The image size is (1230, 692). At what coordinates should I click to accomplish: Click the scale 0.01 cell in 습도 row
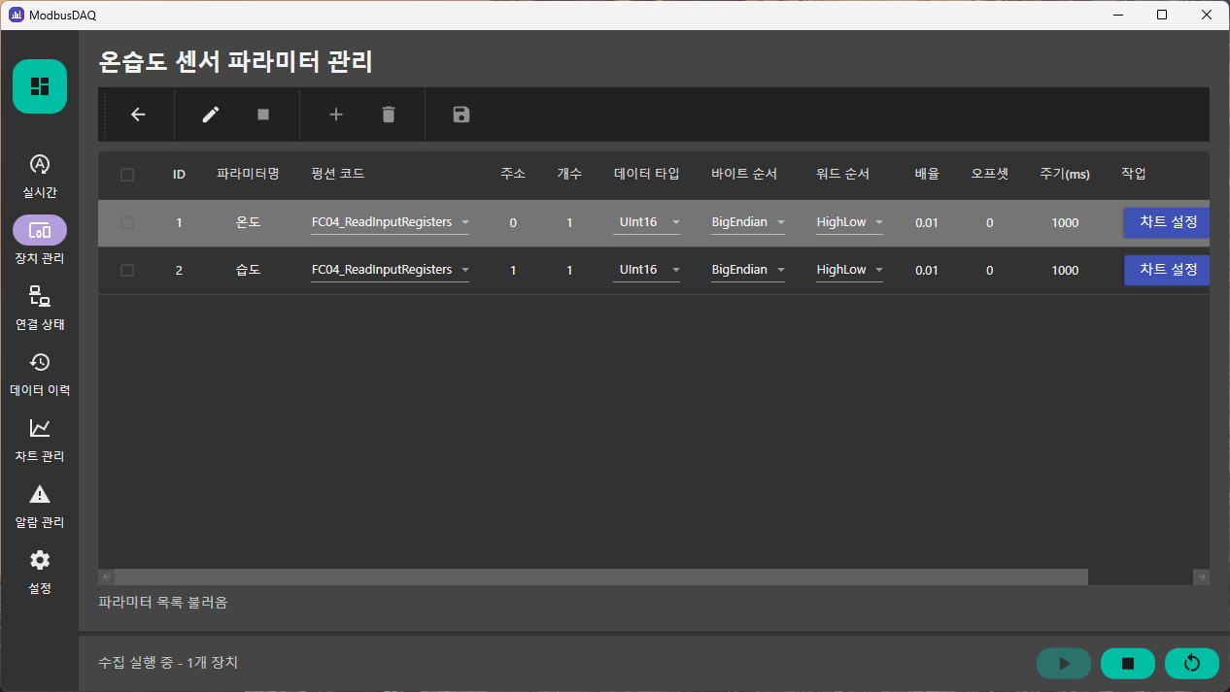pos(927,271)
